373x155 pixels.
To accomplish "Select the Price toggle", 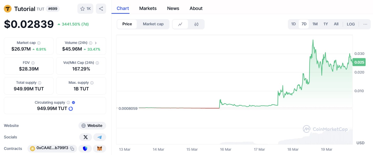I will [127, 24].
